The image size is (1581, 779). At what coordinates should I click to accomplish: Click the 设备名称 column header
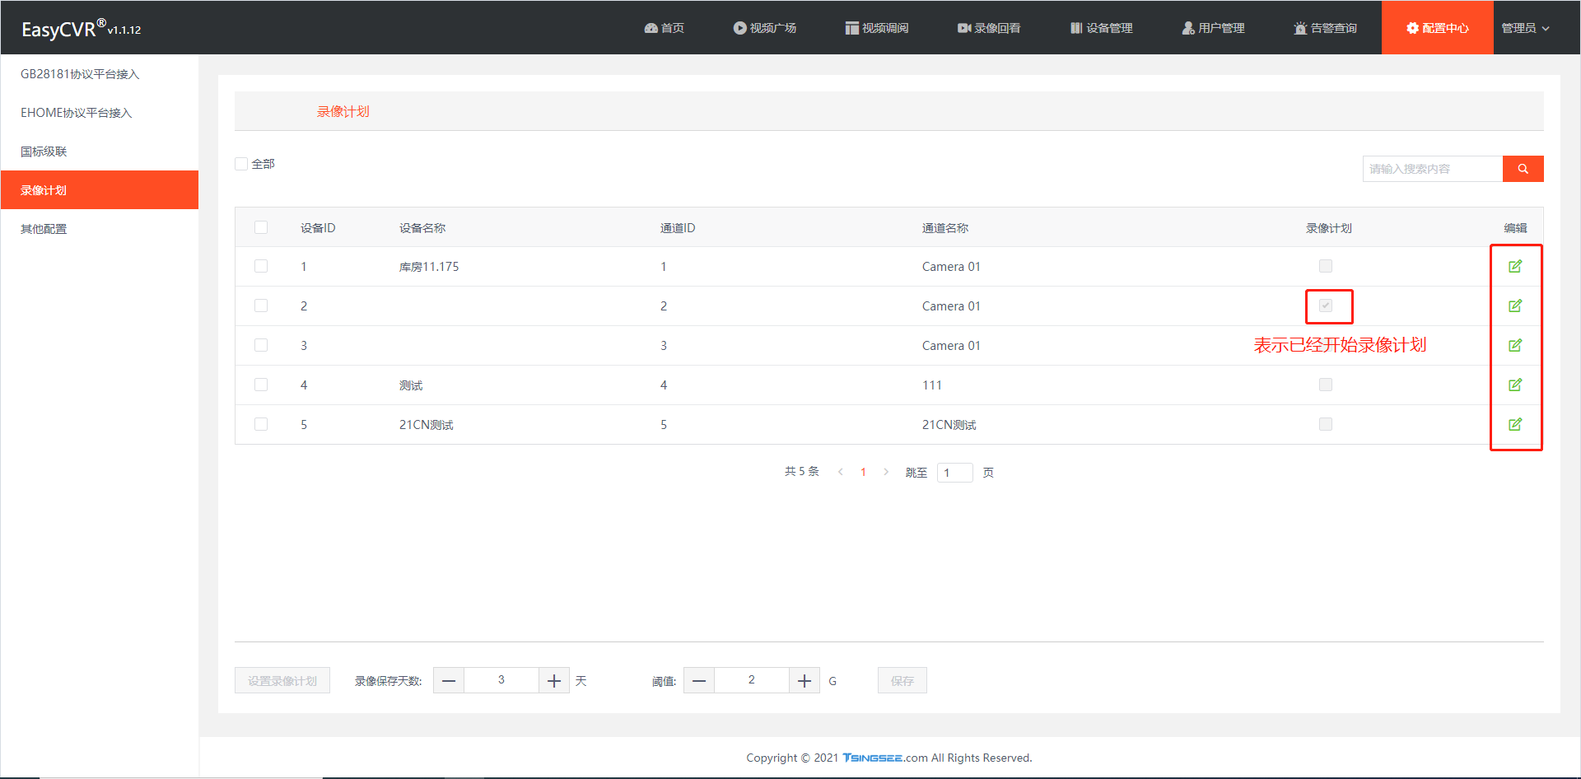[x=422, y=228]
